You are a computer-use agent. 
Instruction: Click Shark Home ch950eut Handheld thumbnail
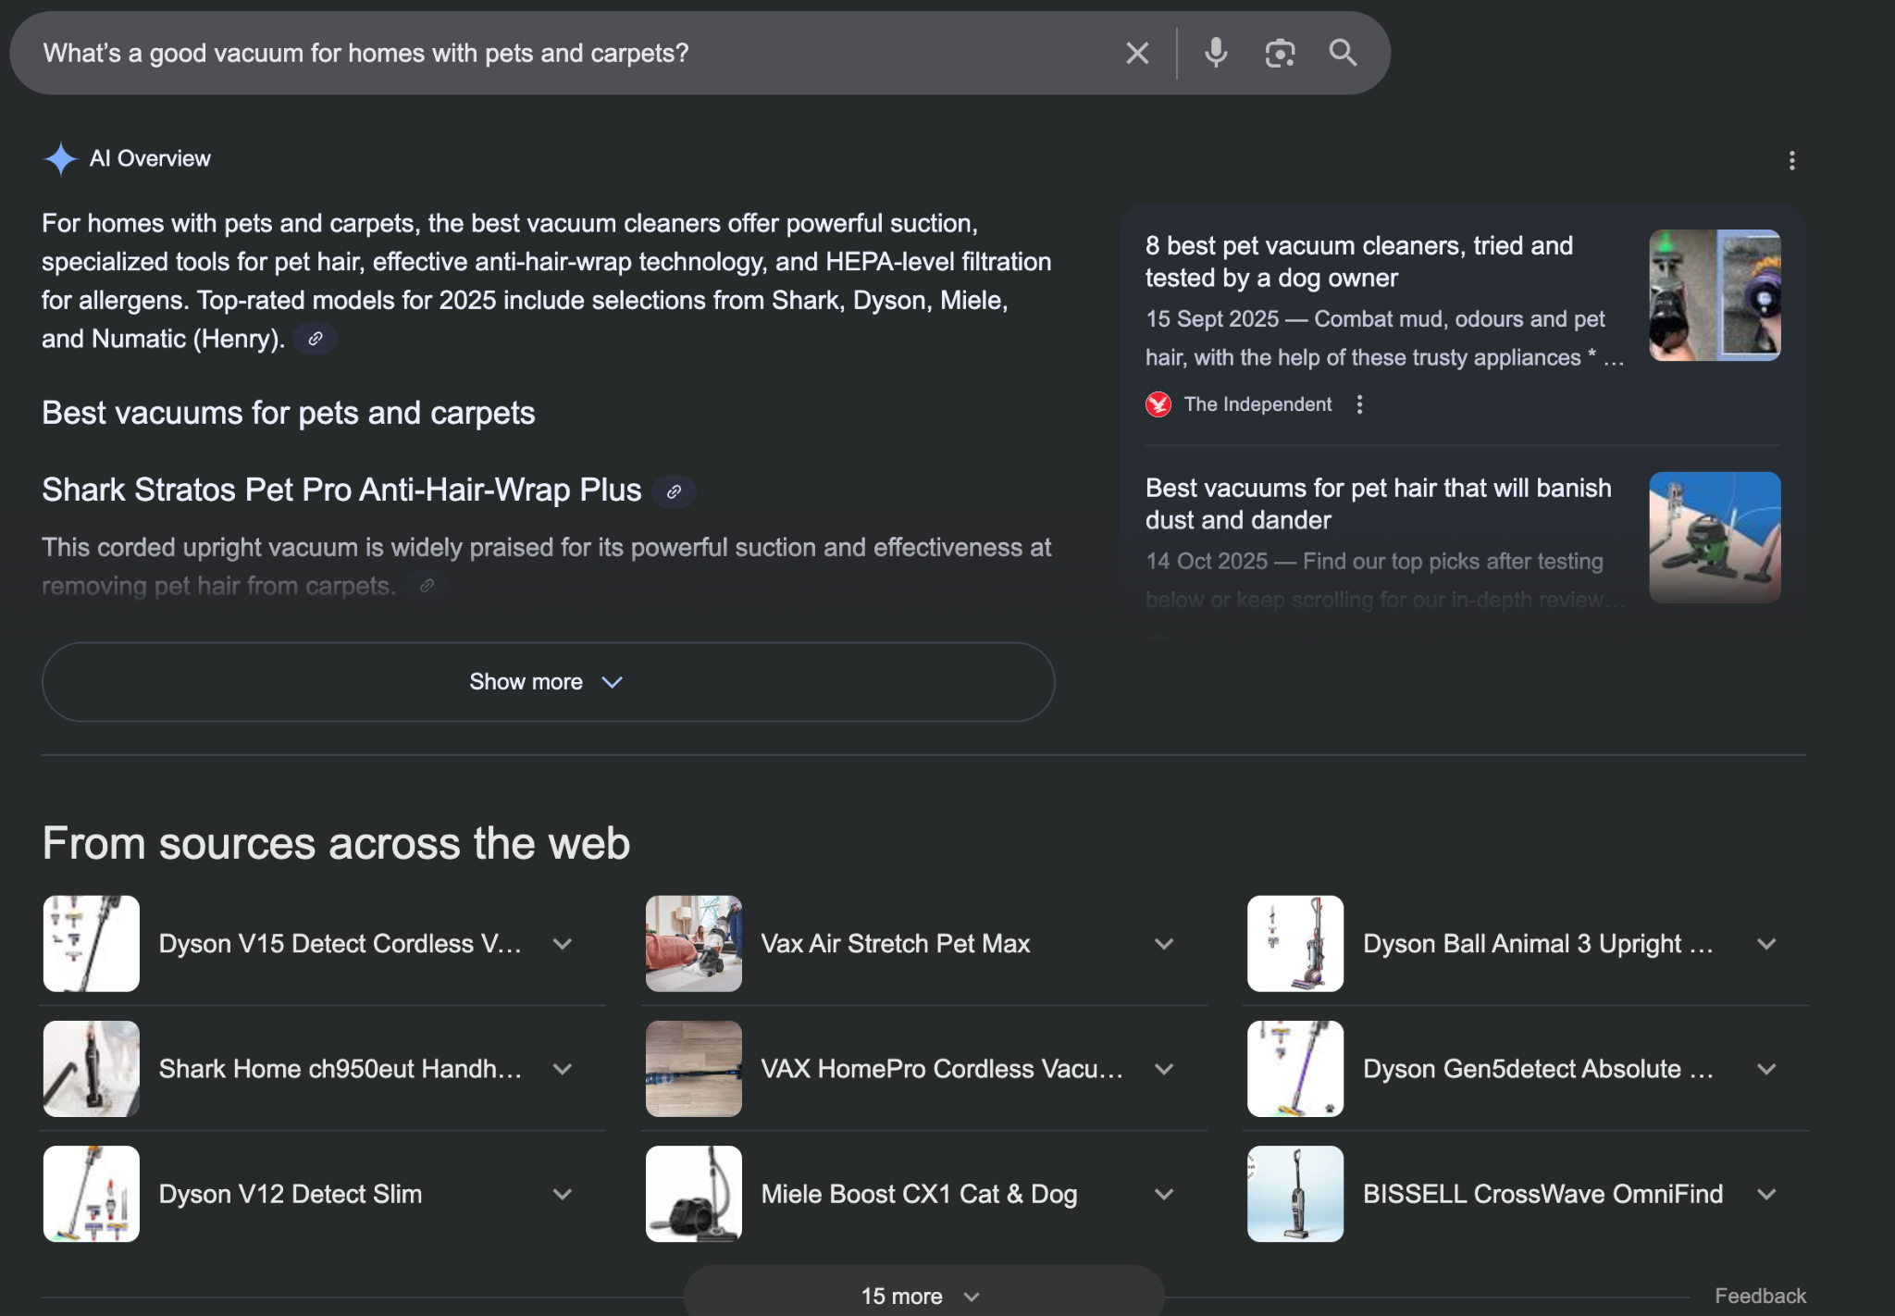[92, 1068]
